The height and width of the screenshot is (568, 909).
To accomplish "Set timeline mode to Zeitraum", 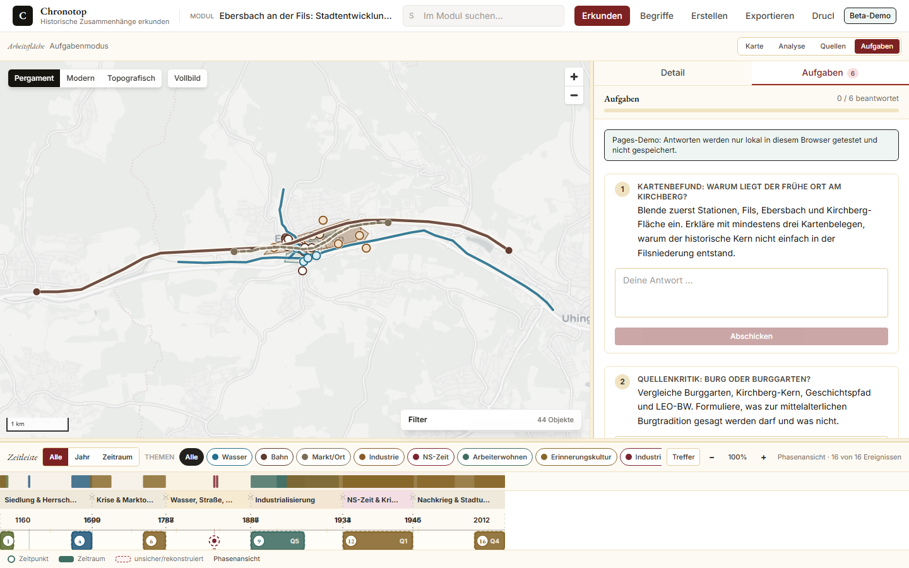I will click(117, 457).
